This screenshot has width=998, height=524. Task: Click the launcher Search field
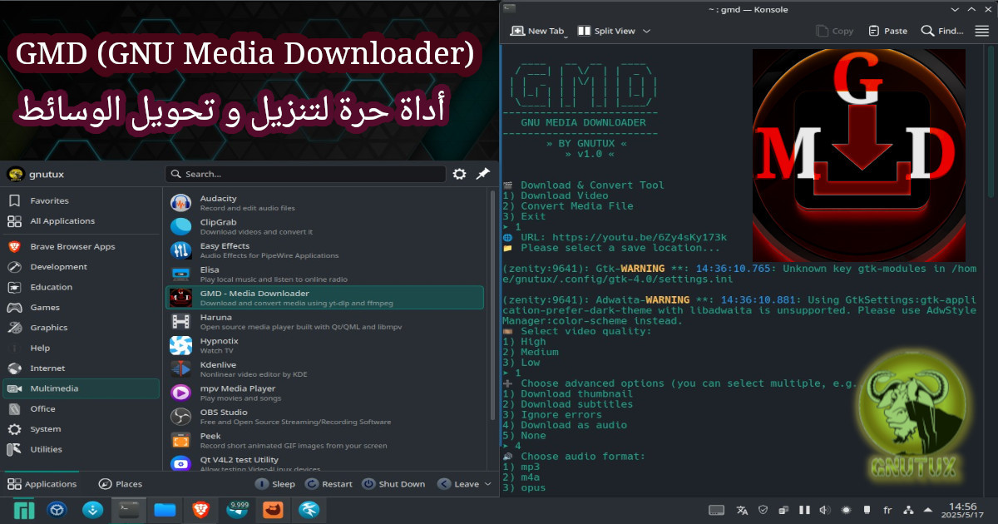coord(305,174)
